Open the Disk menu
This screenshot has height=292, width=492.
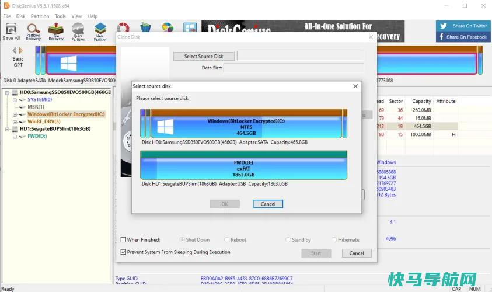pyautogui.click(x=20, y=16)
